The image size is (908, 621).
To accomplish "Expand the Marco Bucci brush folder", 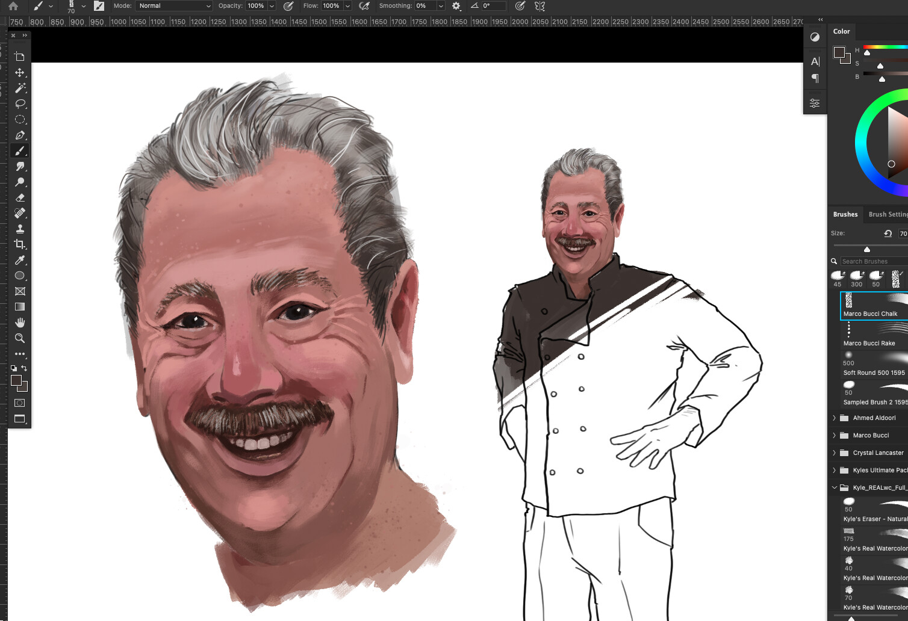I will click(834, 435).
